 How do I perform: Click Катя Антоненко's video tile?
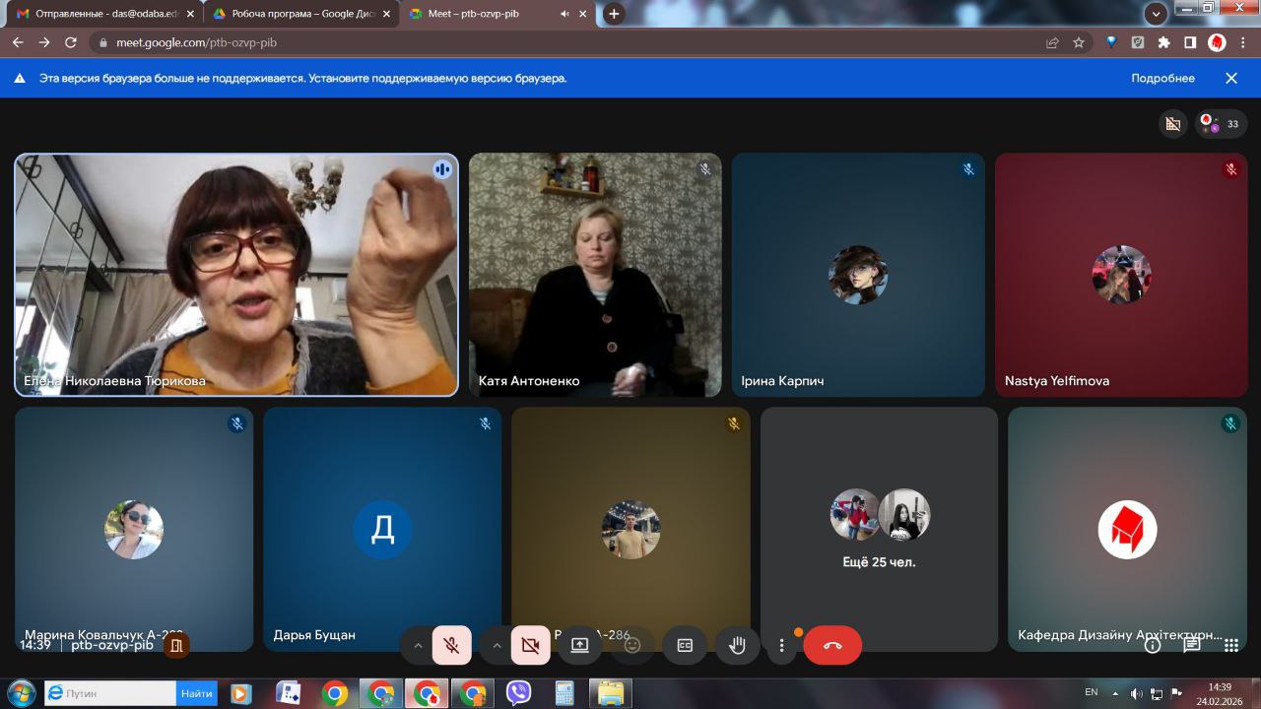tap(595, 275)
